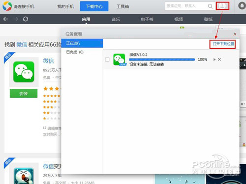The width and height of the screenshot is (246, 184).
Task: Click the 微信V5.0.2 download progress bar
Action: [162, 59]
